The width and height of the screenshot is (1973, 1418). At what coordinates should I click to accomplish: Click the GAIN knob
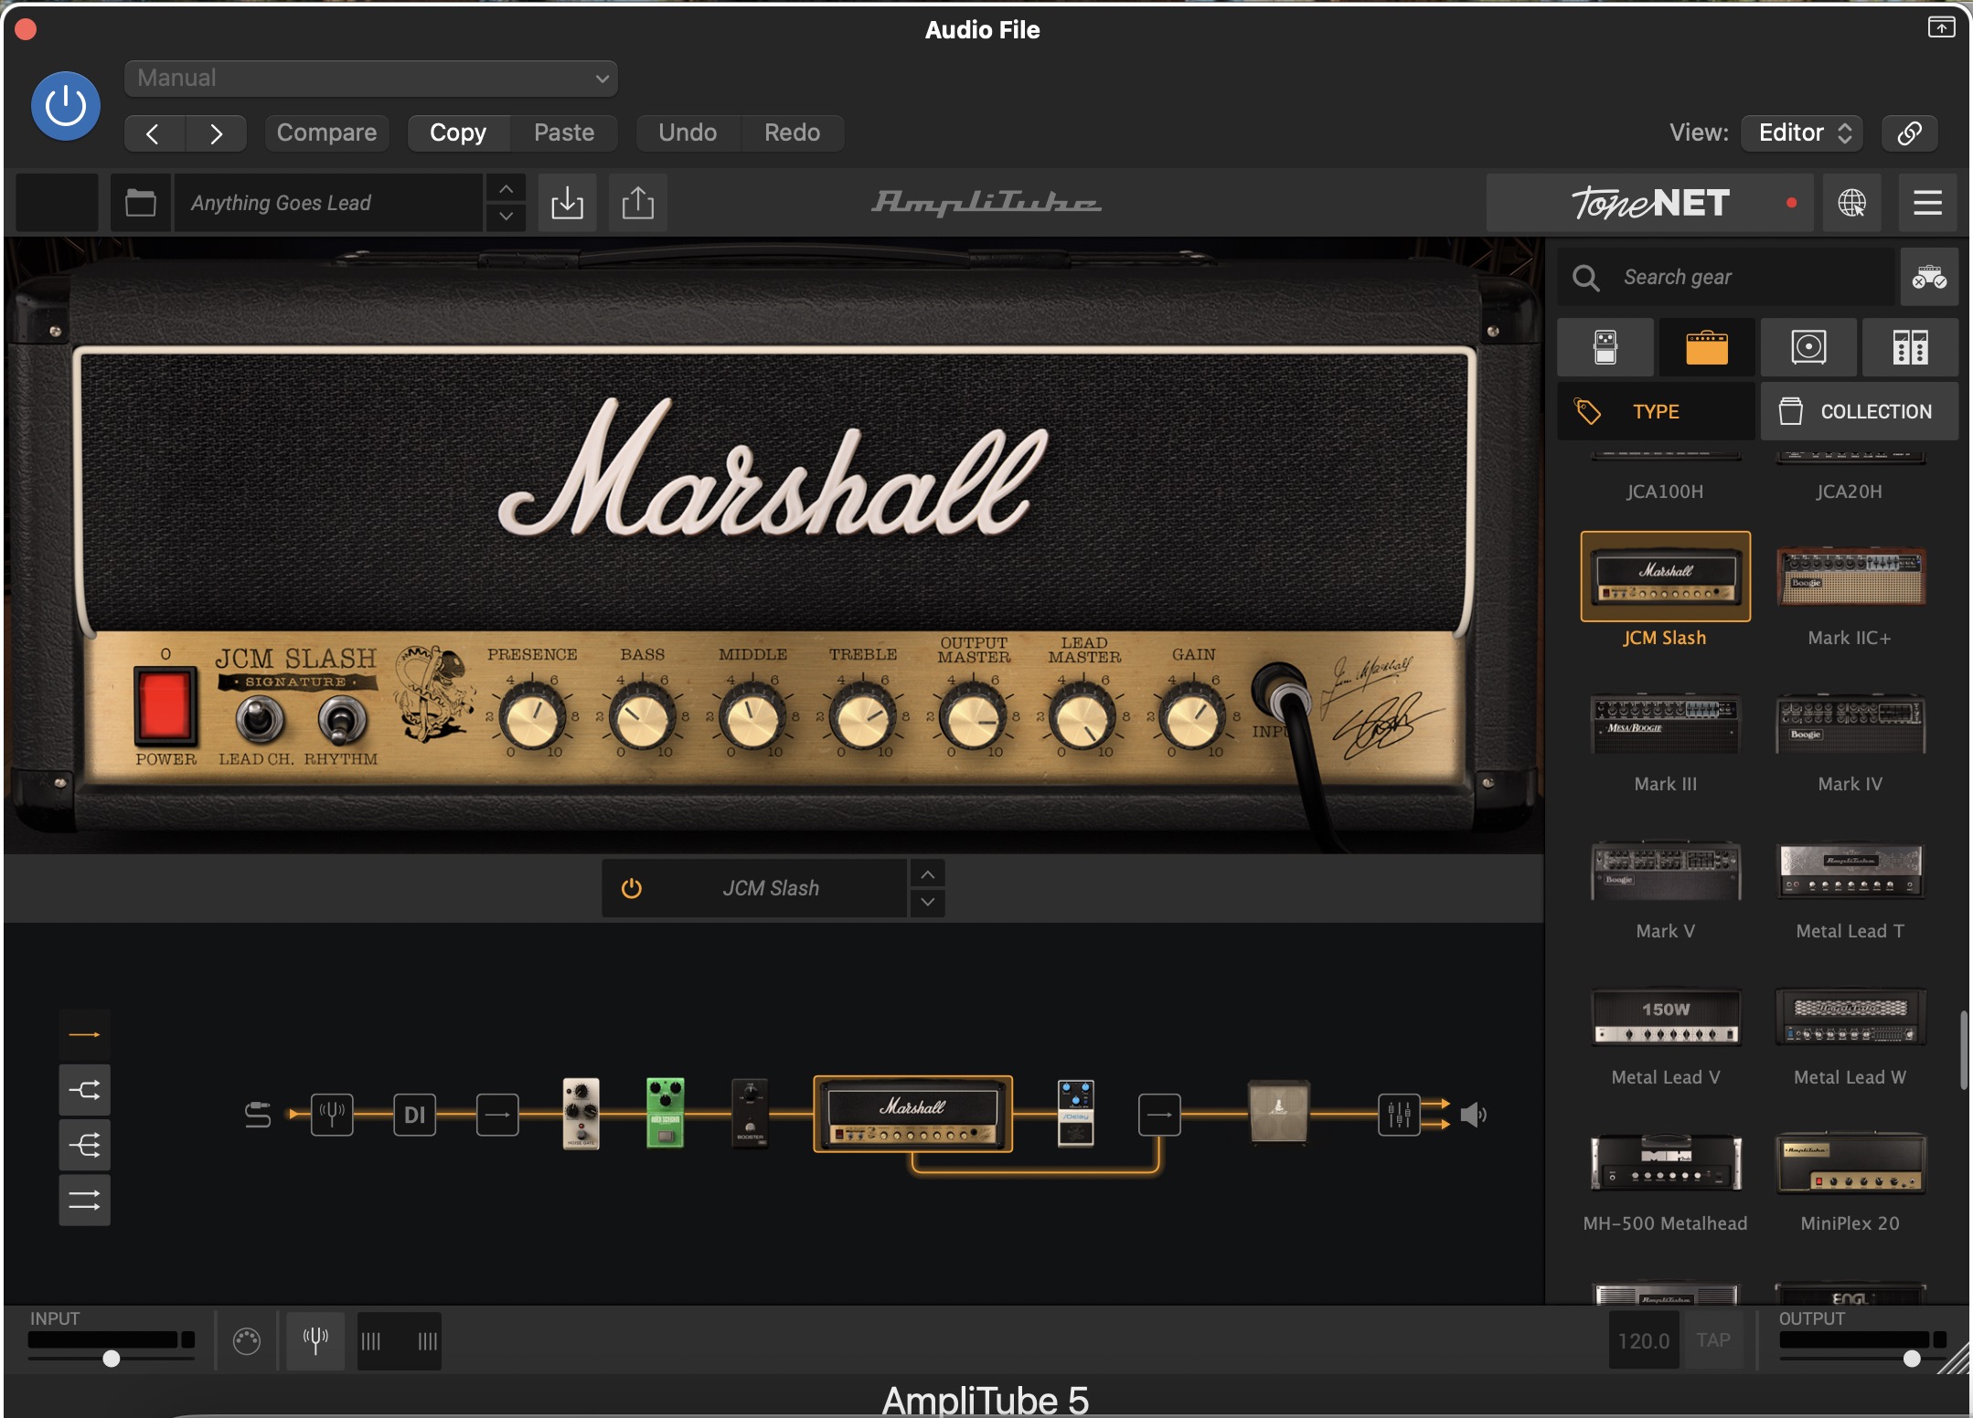[1193, 718]
